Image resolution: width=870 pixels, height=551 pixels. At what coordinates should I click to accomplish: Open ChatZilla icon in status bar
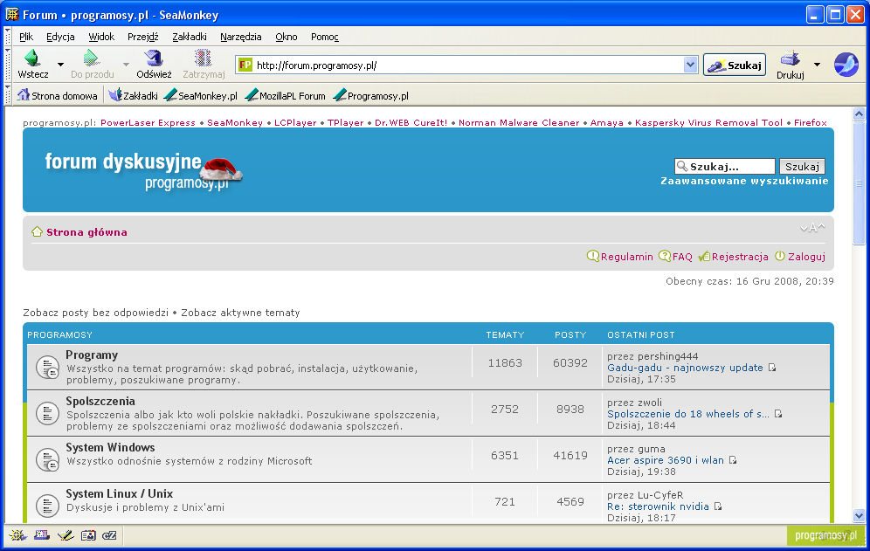click(x=110, y=535)
